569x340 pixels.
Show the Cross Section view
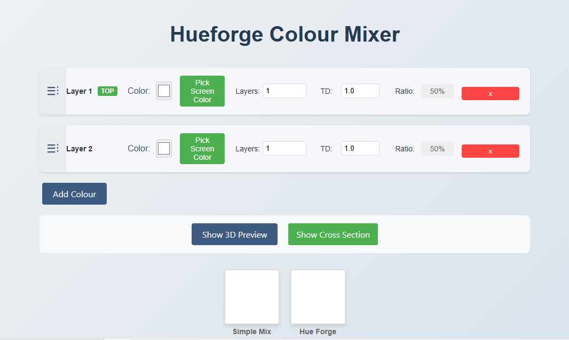coord(333,234)
